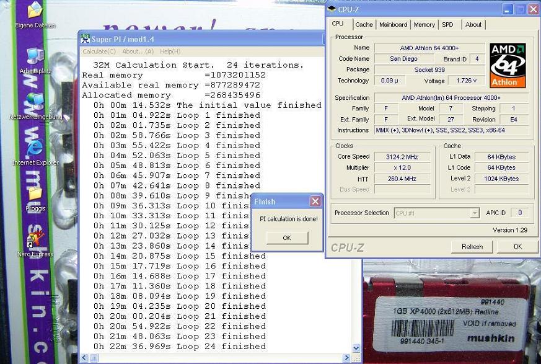Image resolution: width=541 pixels, height=364 pixels.
Task: Click the 'Loop 20 finished' line
Action: [180, 306]
